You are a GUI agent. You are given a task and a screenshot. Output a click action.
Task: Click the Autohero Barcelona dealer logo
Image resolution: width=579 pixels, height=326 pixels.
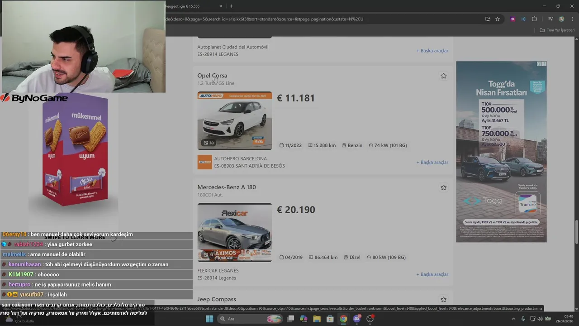click(204, 162)
